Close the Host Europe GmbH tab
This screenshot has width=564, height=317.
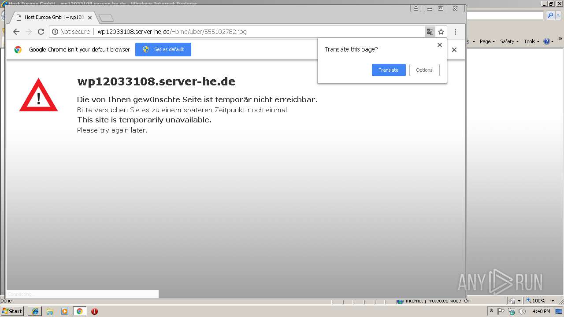coord(90,18)
